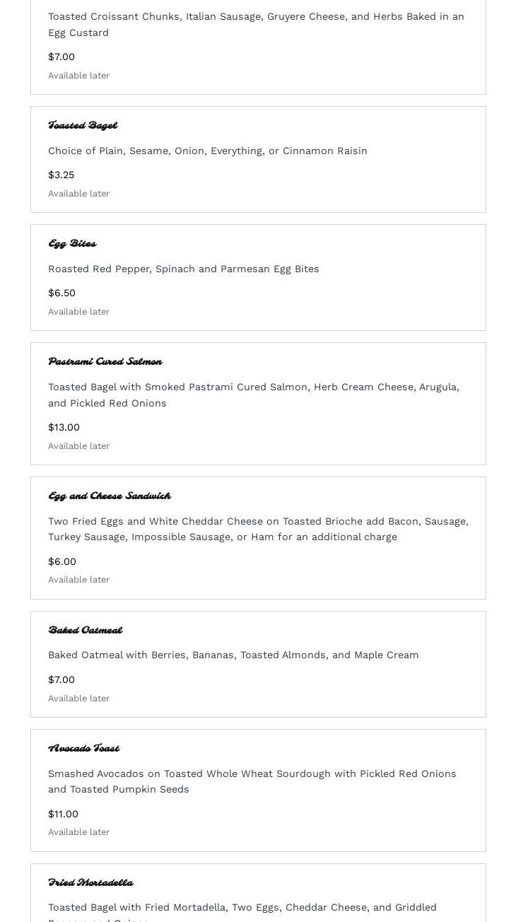Click the Pastrami Cured Salmon title
The width and height of the screenshot is (516, 922).
[105, 362]
